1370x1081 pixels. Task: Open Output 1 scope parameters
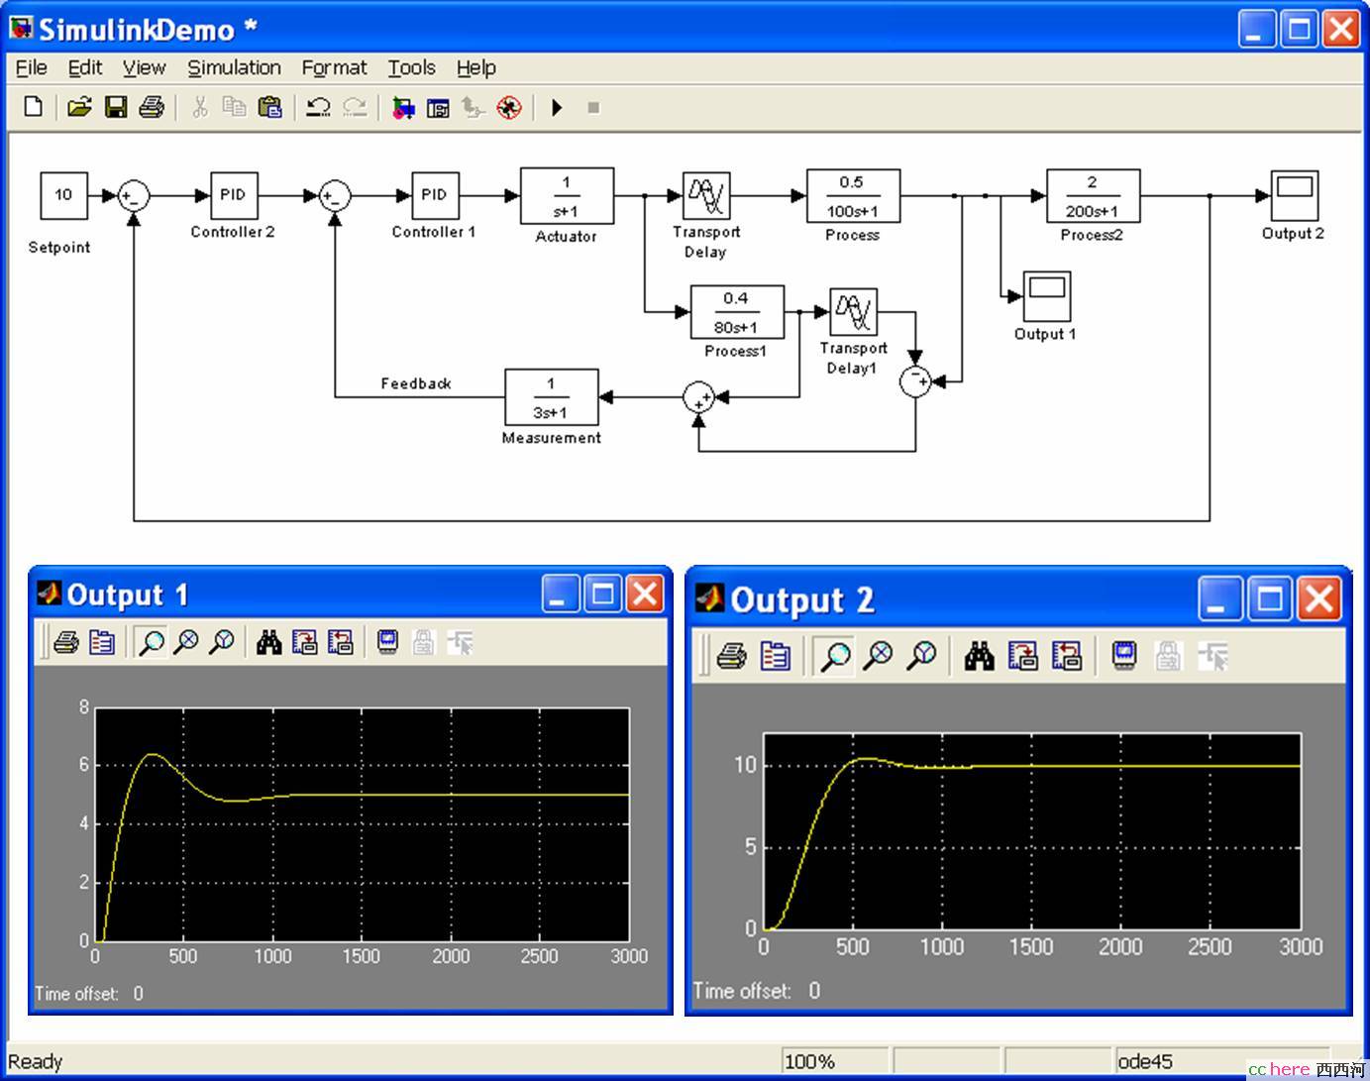(102, 642)
